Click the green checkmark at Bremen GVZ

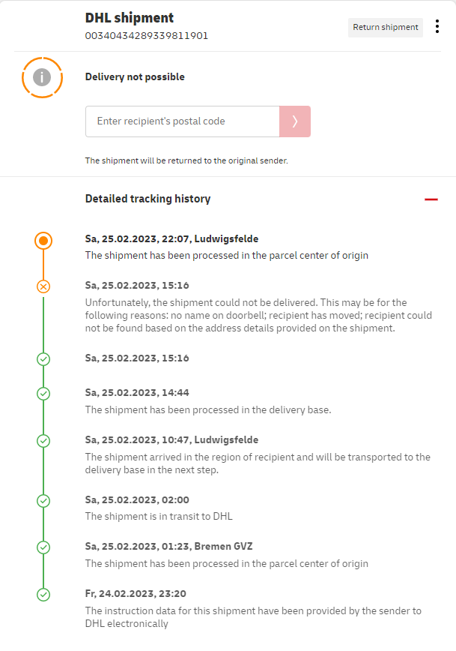(x=43, y=547)
